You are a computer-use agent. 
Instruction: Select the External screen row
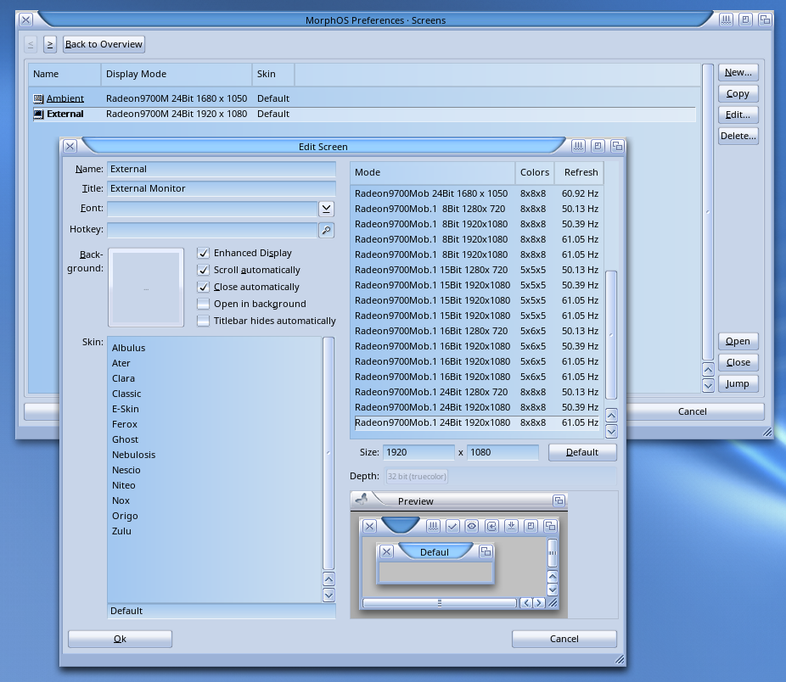(364, 115)
